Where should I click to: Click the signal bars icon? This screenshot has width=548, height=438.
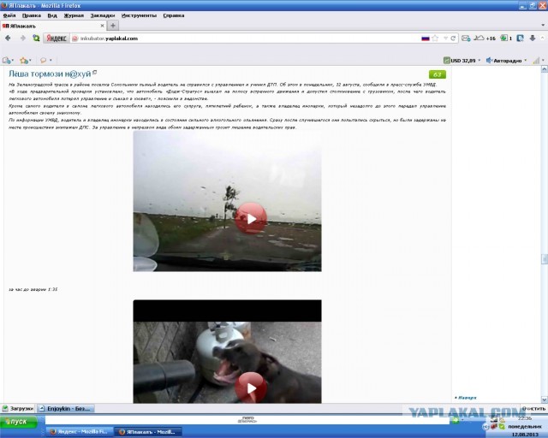coord(536,61)
